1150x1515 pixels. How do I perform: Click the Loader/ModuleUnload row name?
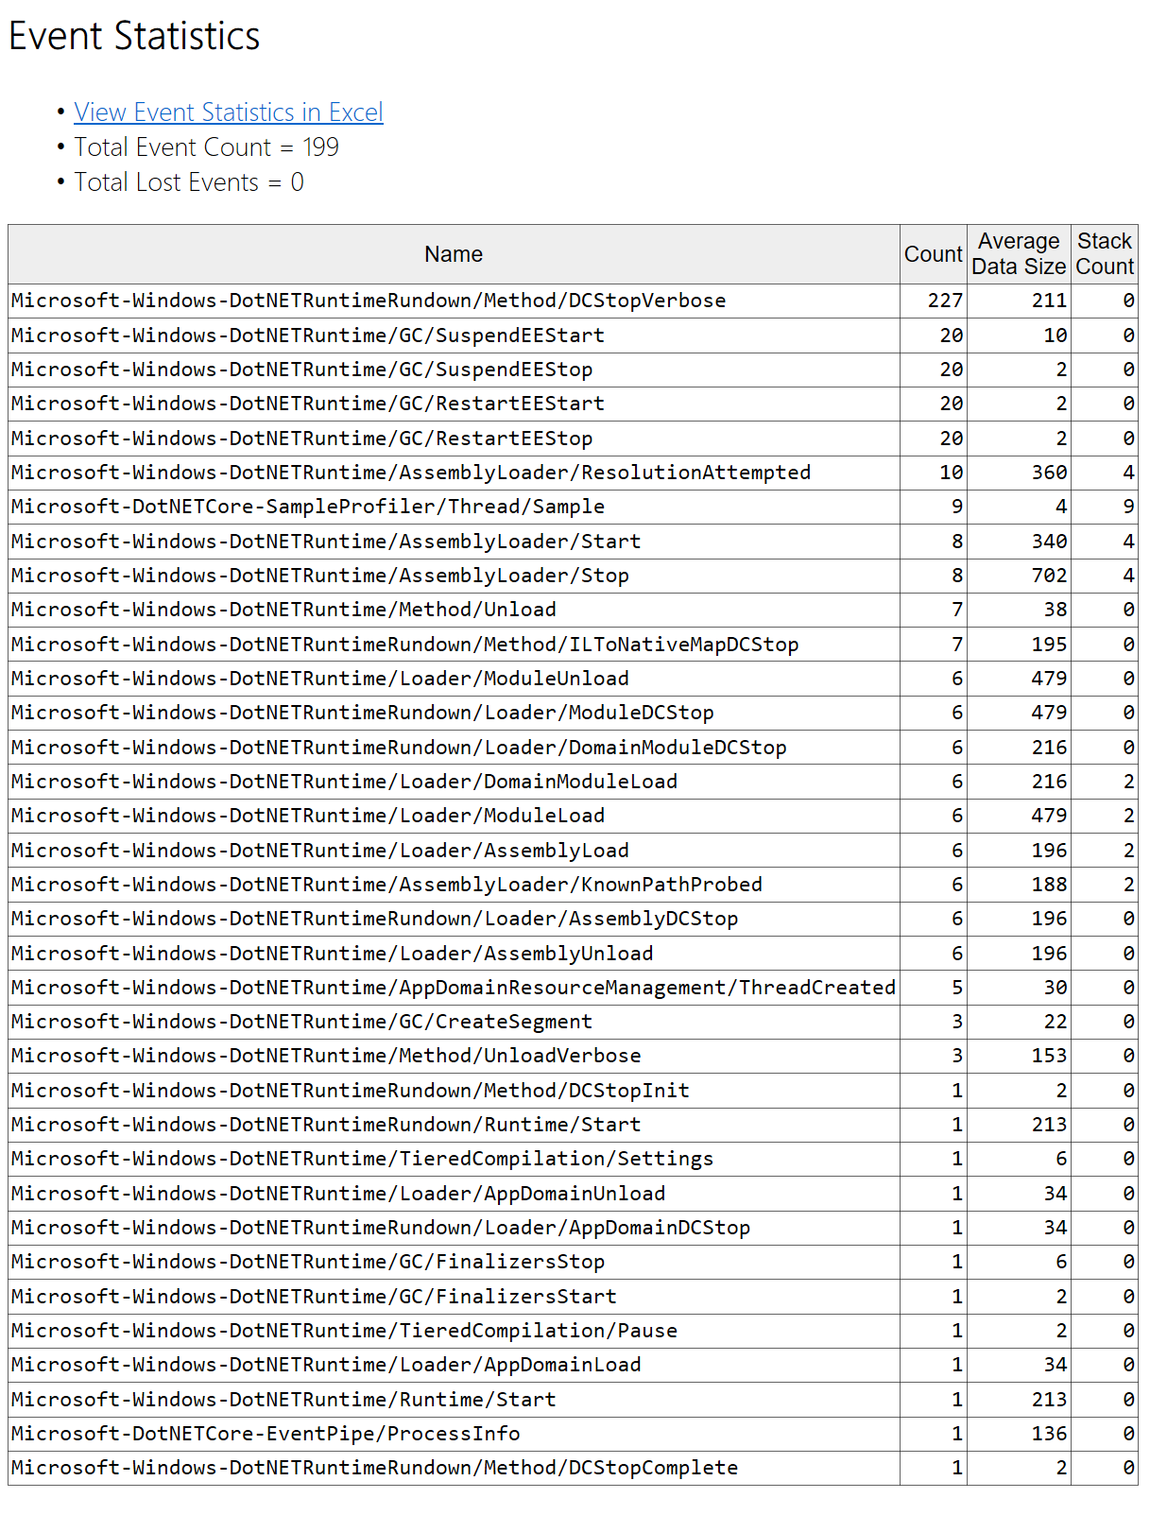320,679
